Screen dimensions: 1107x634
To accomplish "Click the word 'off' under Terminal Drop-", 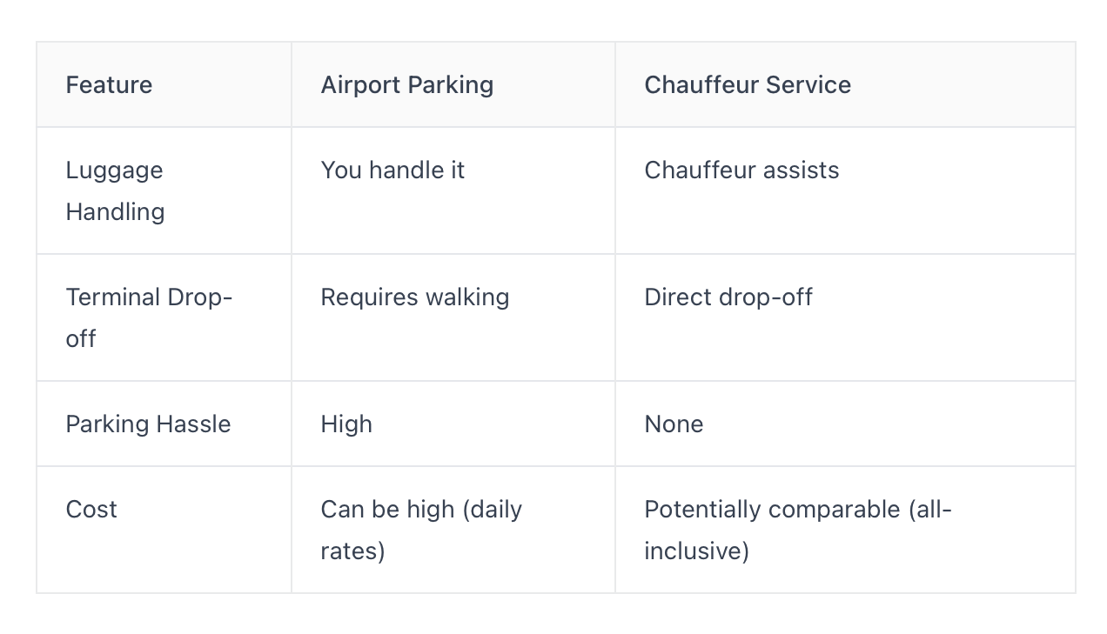I will click(80, 338).
